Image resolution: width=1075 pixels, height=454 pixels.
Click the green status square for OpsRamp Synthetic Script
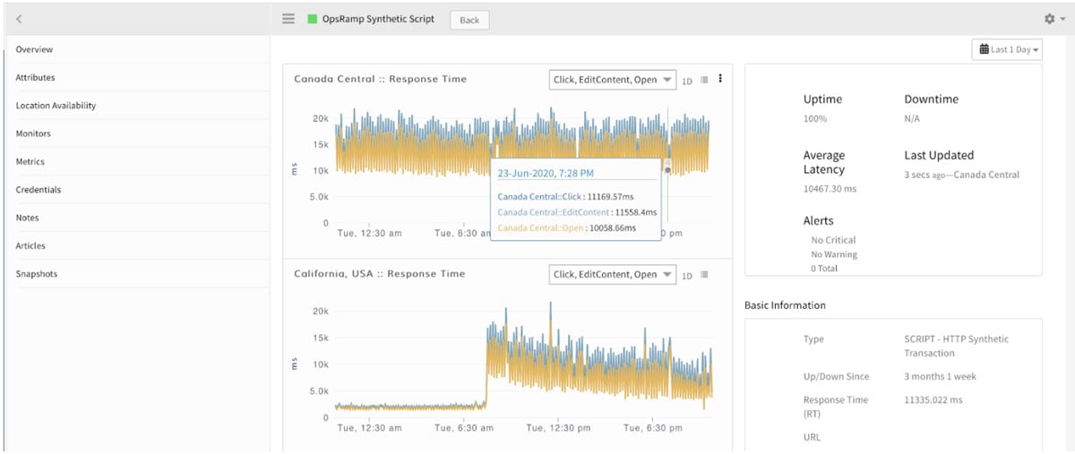pyautogui.click(x=313, y=19)
